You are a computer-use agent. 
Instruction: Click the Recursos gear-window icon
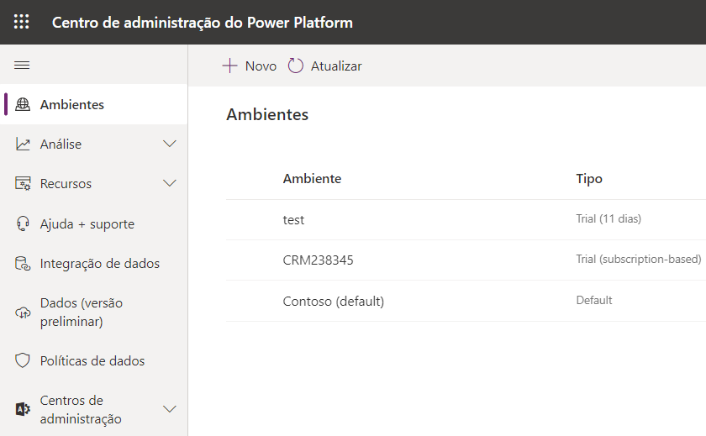coord(23,184)
